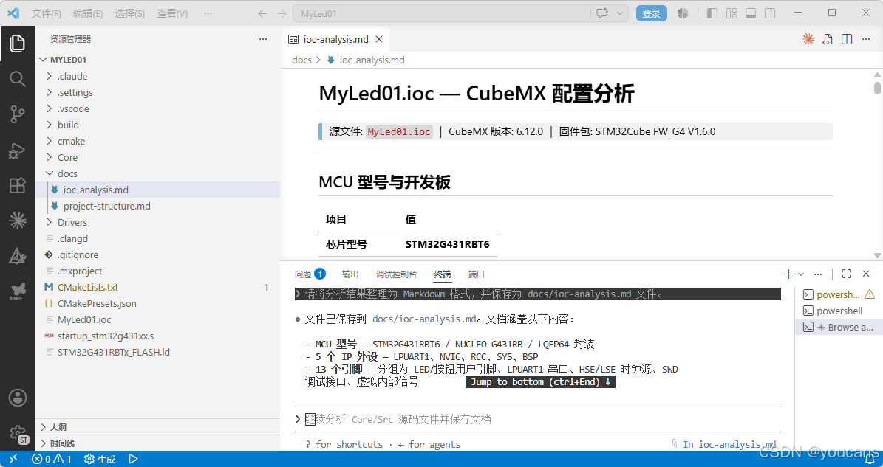Open the Source Control view
This screenshot has height=467, width=883.
coord(18,114)
